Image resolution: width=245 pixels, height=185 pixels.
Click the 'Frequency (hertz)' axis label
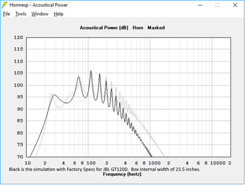122,174
